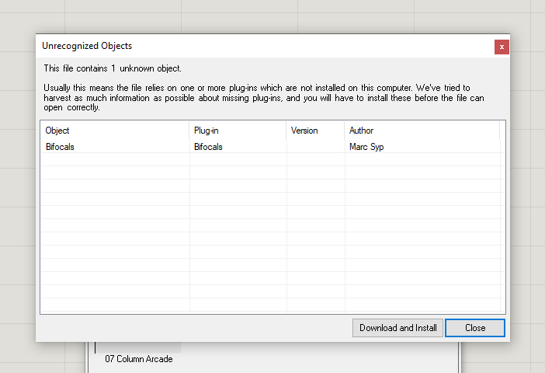Dismiss dialog using the red X button
This screenshot has width=545, height=373.
(502, 47)
